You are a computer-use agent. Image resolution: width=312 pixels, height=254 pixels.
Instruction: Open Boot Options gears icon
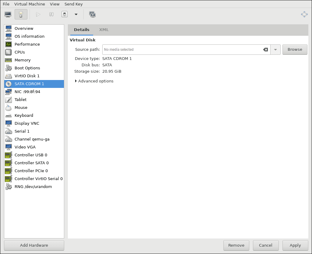[9, 68]
